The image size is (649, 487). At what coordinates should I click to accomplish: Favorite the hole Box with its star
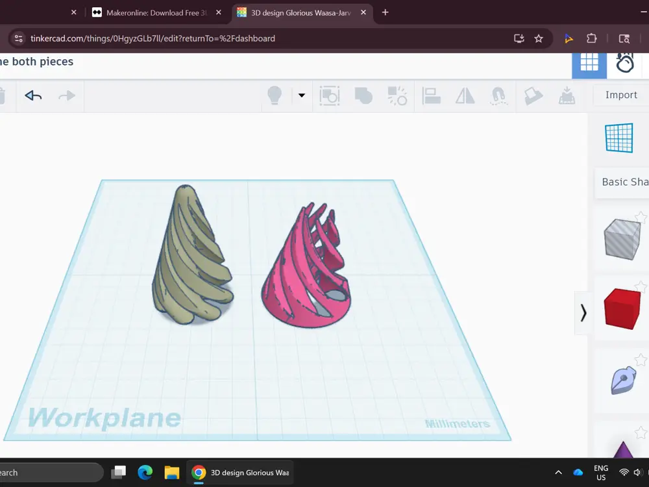point(641,217)
